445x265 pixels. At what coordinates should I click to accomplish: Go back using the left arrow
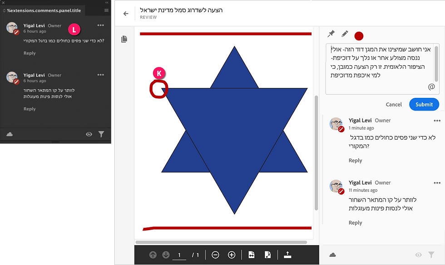tap(126, 14)
